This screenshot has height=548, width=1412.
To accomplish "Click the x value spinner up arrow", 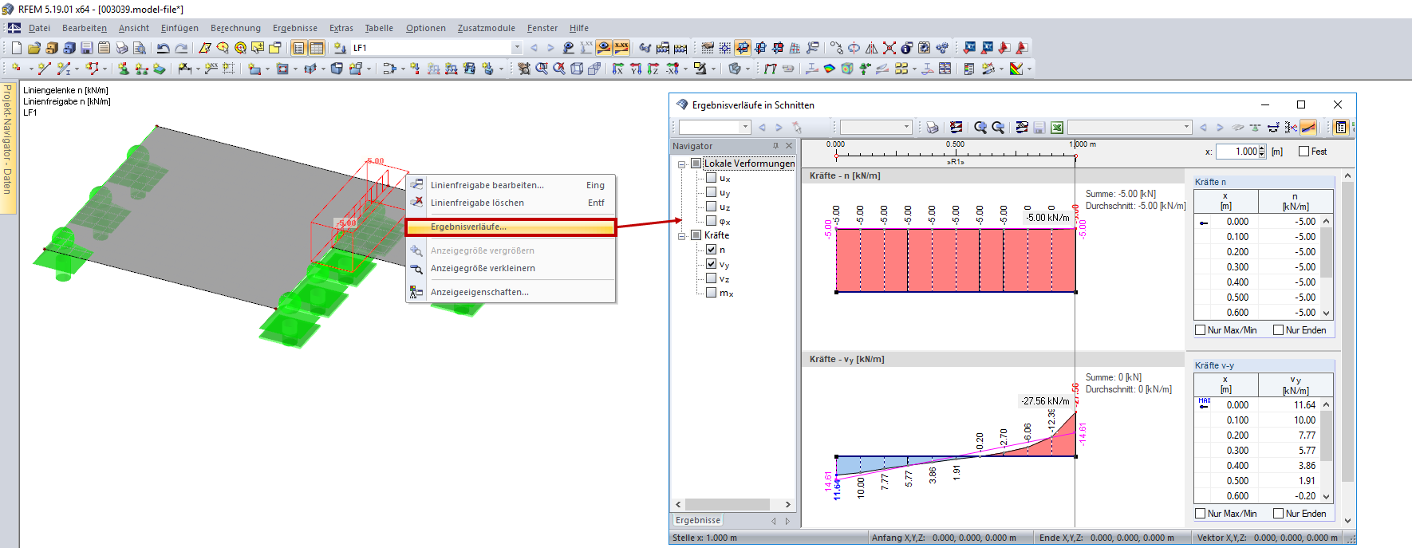I will click(1262, 148).
